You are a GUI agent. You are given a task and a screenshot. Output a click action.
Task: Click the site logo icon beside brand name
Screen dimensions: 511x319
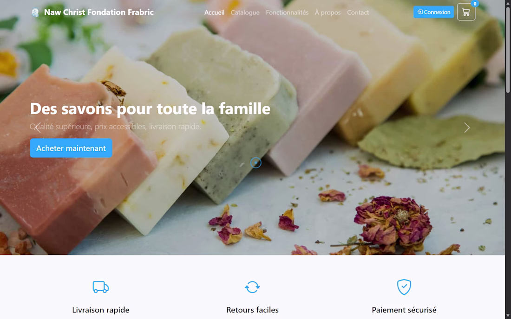(x=35, y=13)
